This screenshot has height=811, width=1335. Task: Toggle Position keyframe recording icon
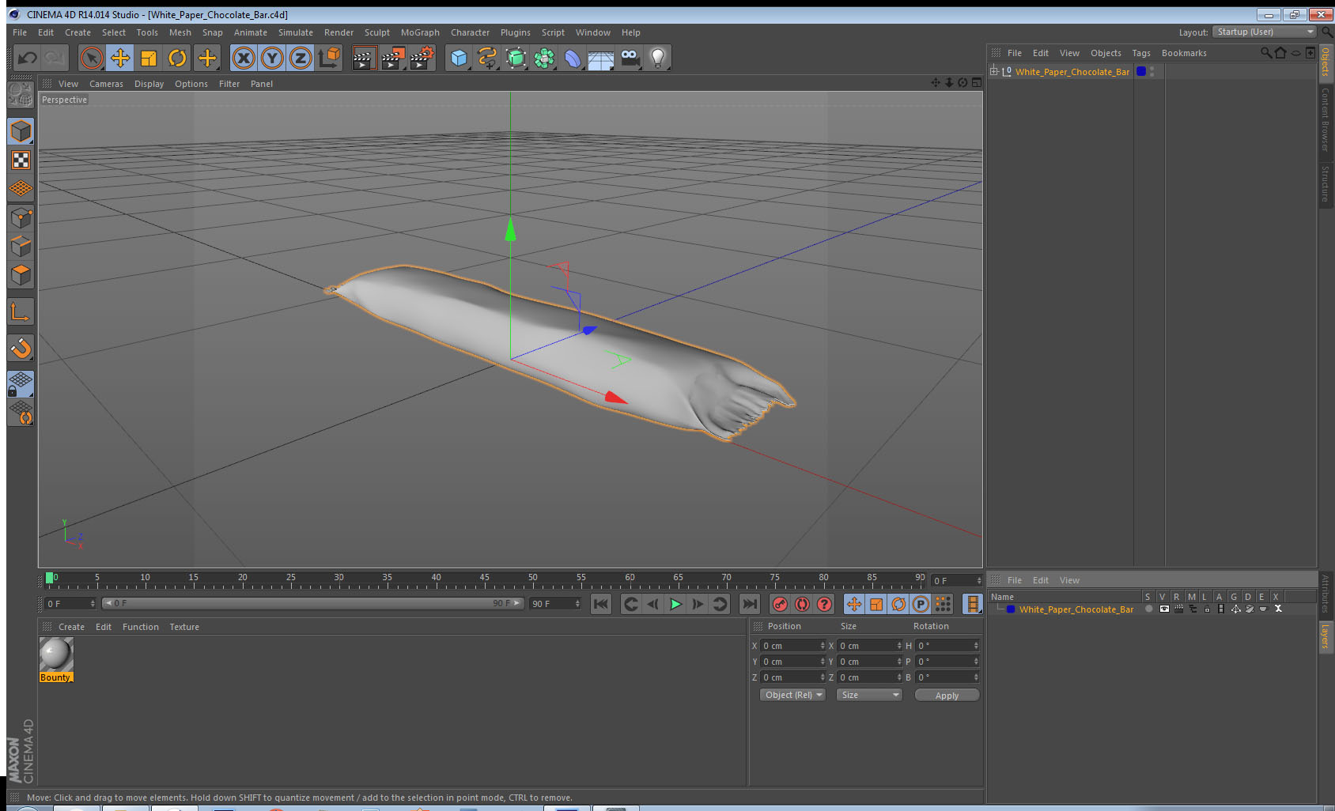pyautogui.click(x=854, y=604)
